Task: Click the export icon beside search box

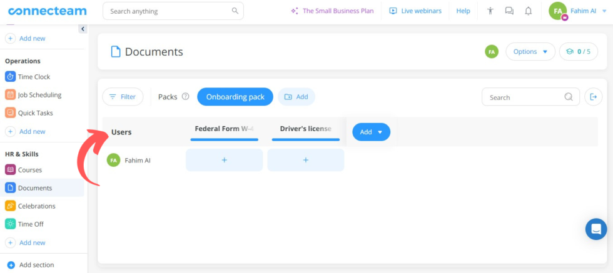Action: tap(594, 97)
